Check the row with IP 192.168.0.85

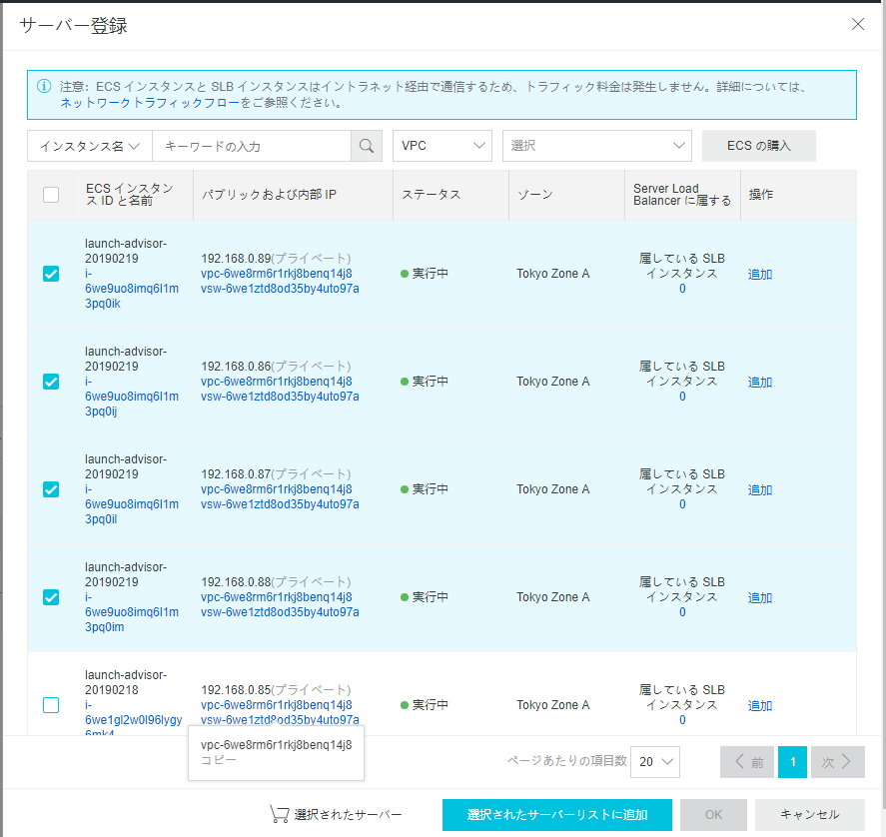[x=51, y=705]
